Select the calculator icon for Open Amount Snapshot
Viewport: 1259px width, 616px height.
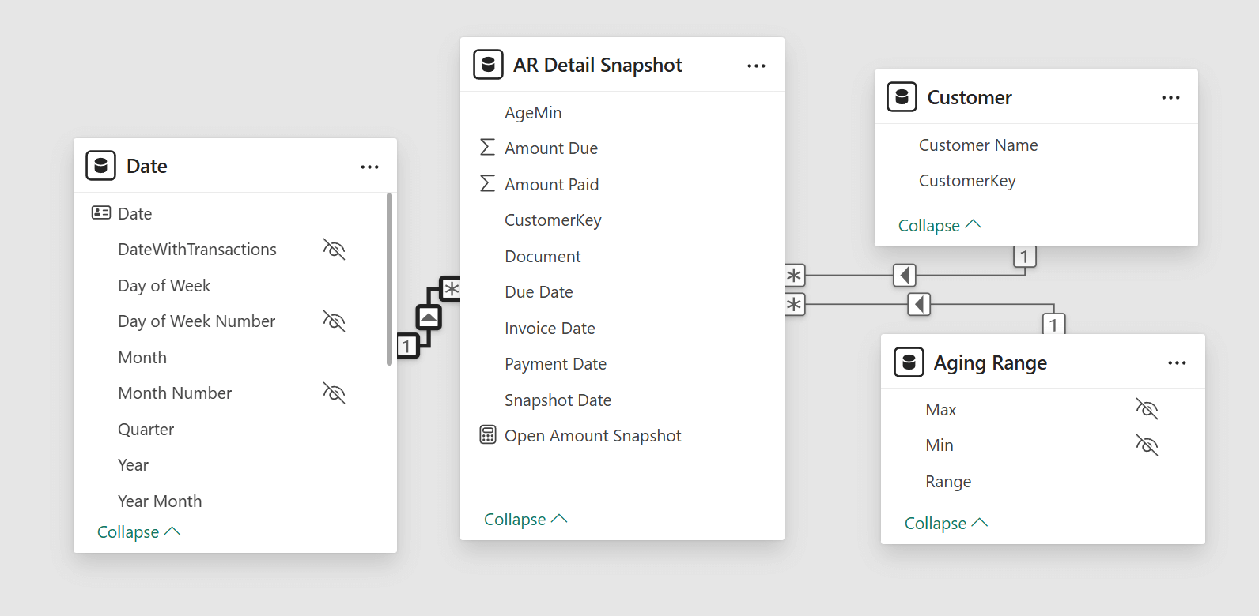coord(488,435)
